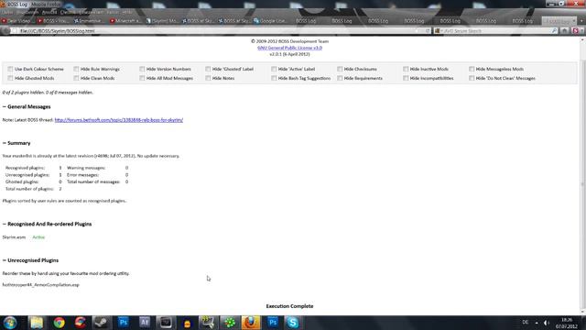Click the Execution Complete text
This screenshot has height=330, width=586.
(289, 306)
